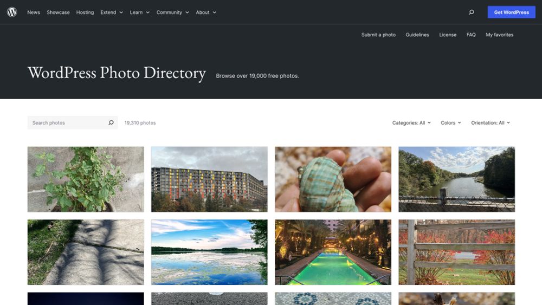542x305 pixels.
Task: Open the Orientation: All filter
Action: click(490, 122)
